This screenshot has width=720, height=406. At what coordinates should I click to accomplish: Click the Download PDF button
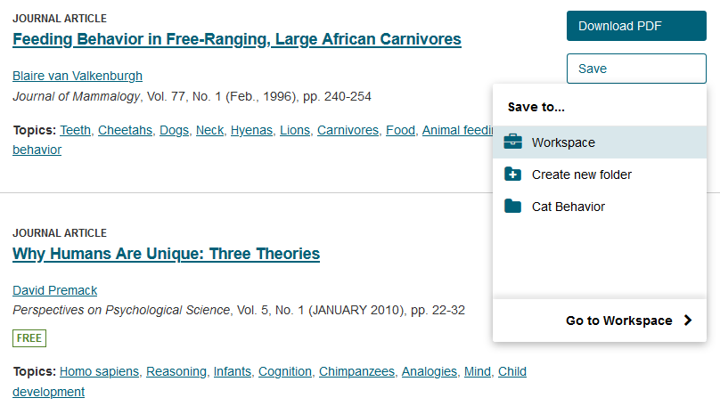[x=636, y=26]
